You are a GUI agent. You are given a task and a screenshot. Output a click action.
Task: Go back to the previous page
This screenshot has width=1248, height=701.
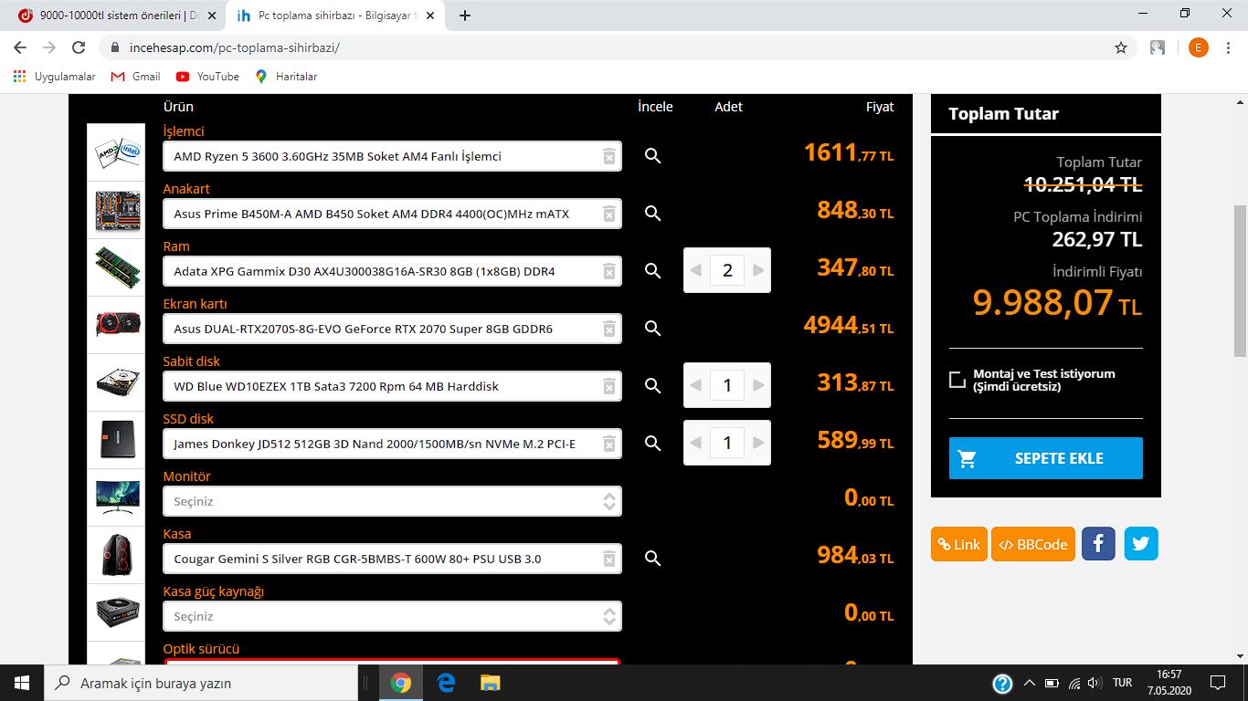tap(20, 47)
